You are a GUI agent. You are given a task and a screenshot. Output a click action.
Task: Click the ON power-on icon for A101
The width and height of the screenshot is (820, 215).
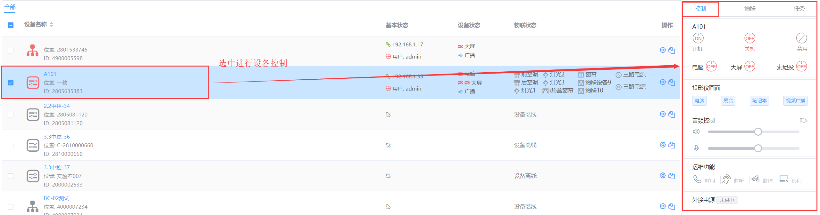tap(698, 38)
